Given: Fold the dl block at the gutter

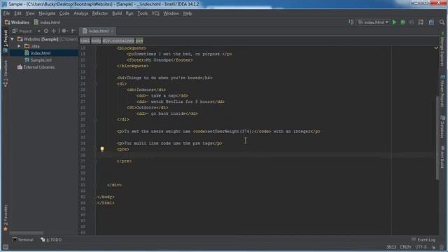Looking at the screenshot, I should click(95, 84).
